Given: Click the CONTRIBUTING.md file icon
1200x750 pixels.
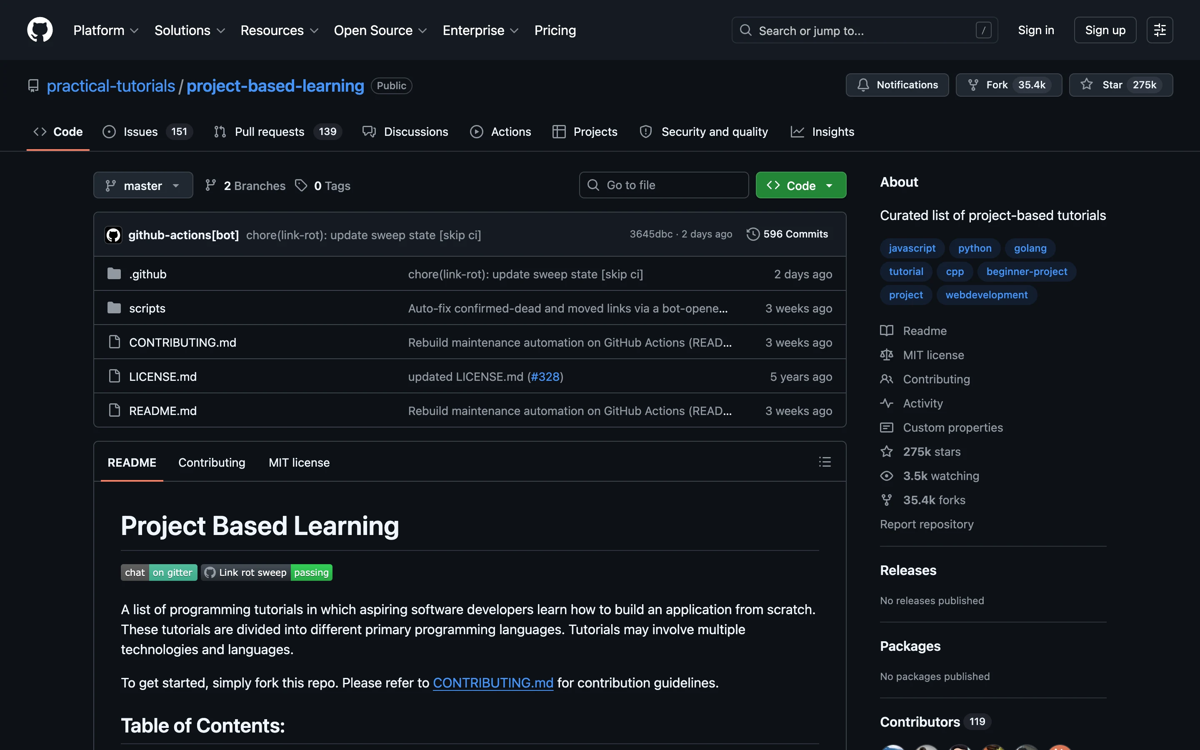Looking at the screenshot, I should point(114,342).
